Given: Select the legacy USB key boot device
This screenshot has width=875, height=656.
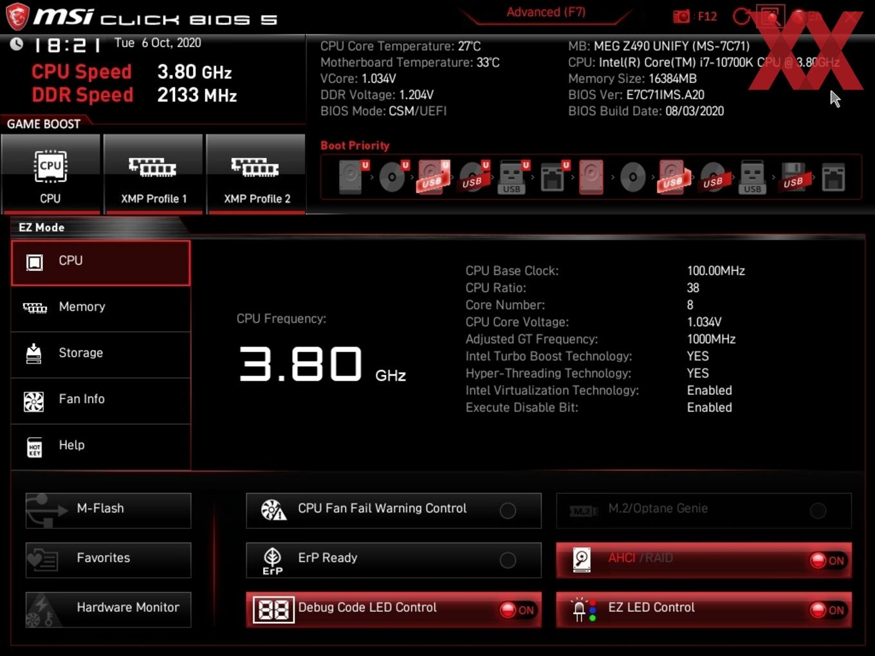Looking at the screenshot, I should (752, 177).
